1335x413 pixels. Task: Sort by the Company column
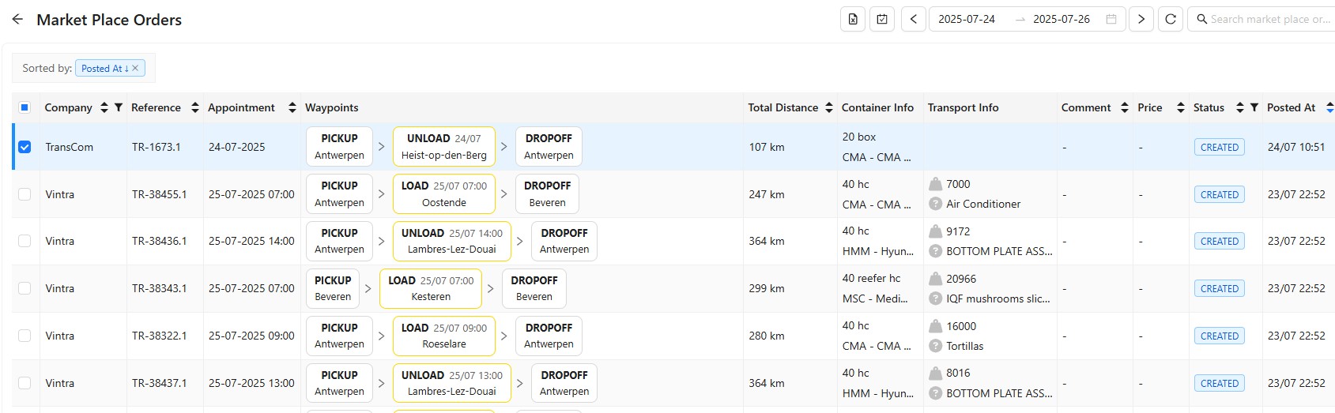[x=104, y=107]
